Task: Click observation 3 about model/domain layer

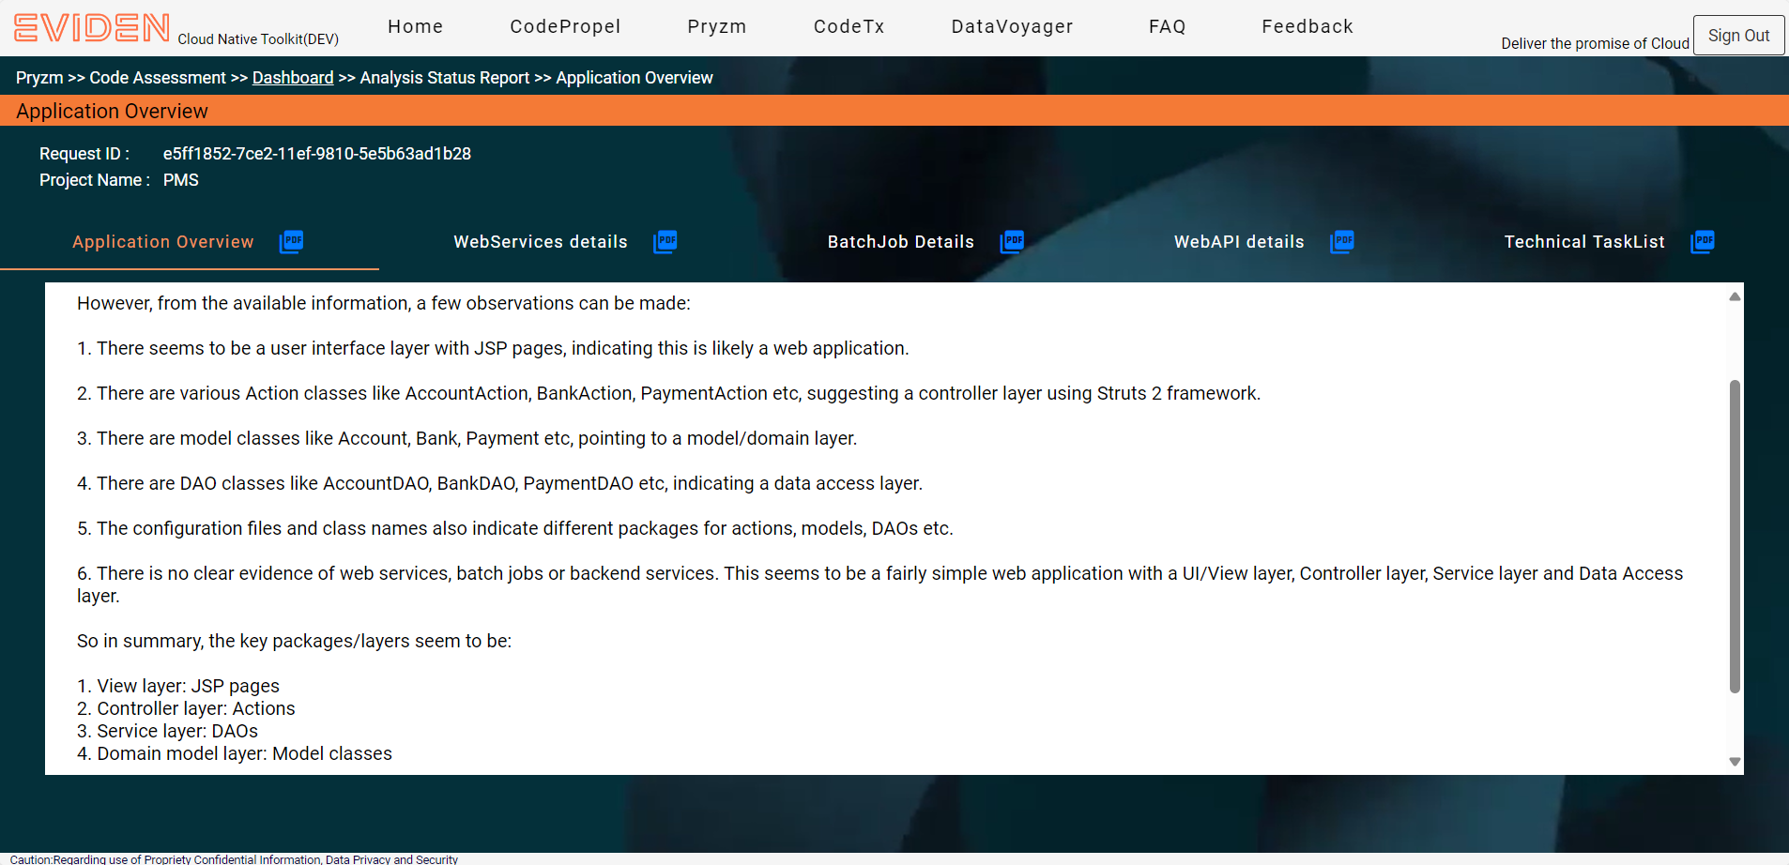Action: (467, 438)
